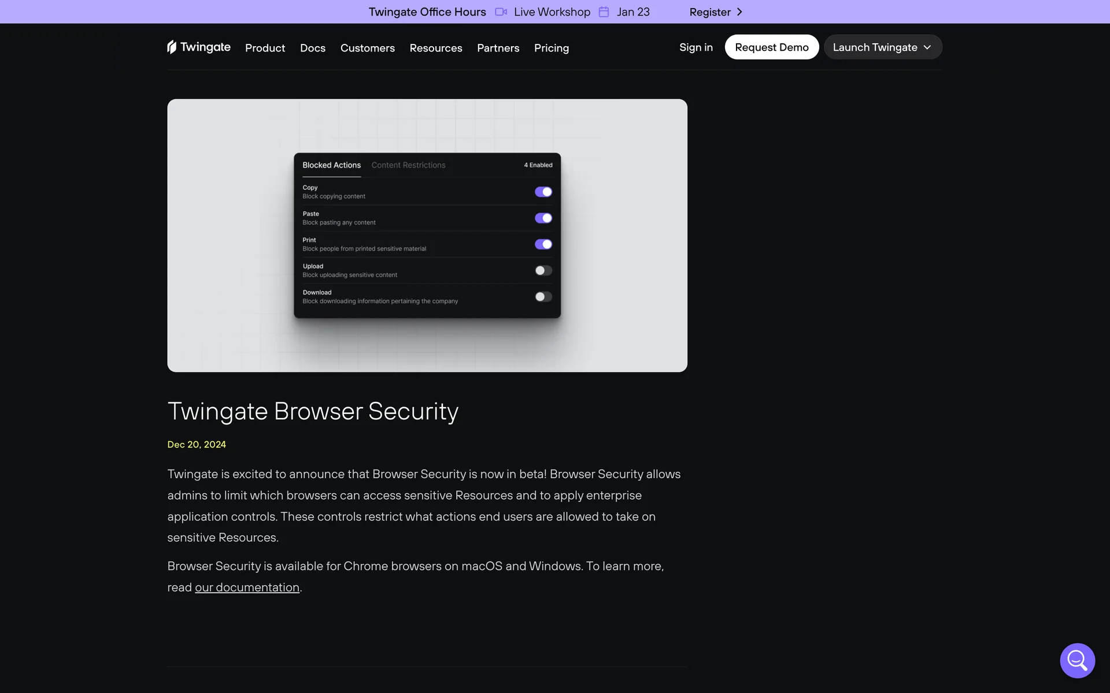Click the calendar icon beside Jan 23
This screenshot has height=693, width=1110.
(604, 12)
